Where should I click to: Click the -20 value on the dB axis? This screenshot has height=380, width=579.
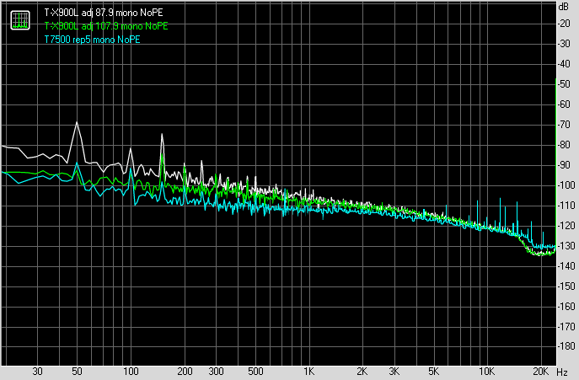click(564, 24)
